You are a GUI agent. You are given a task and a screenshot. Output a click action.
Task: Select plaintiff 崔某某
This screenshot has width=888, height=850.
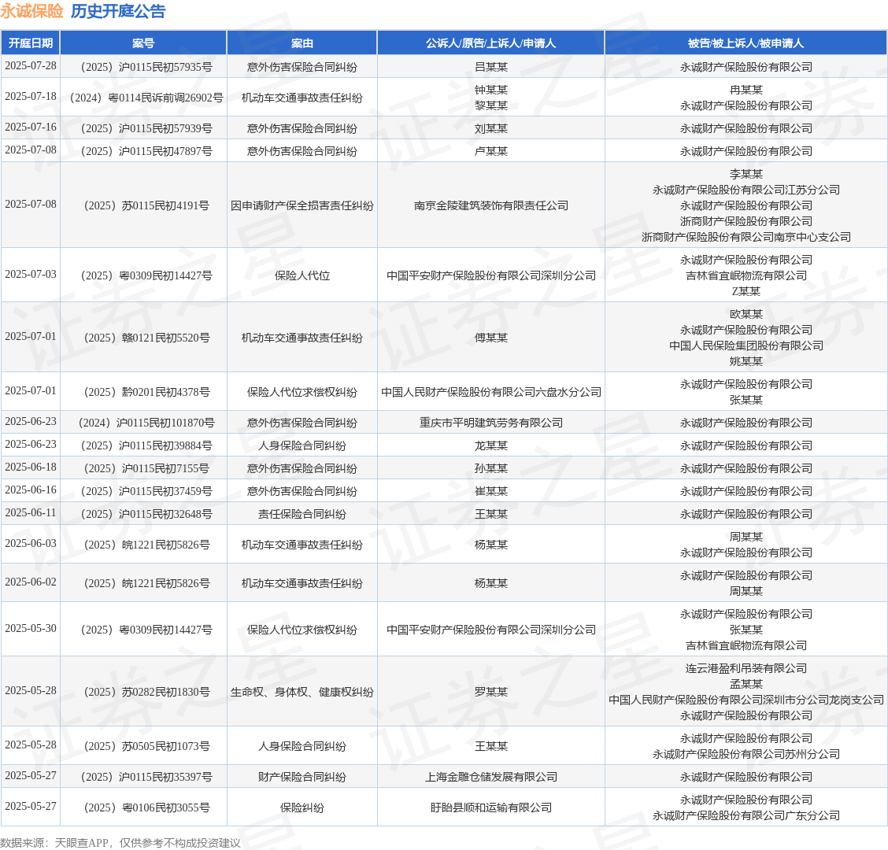click(x=491, y=490)
